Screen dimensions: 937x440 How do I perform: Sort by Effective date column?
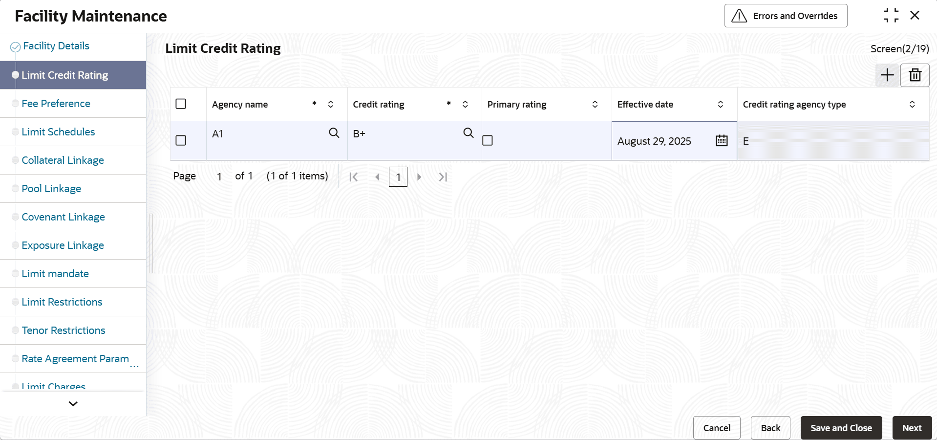[x=721, y=105]
